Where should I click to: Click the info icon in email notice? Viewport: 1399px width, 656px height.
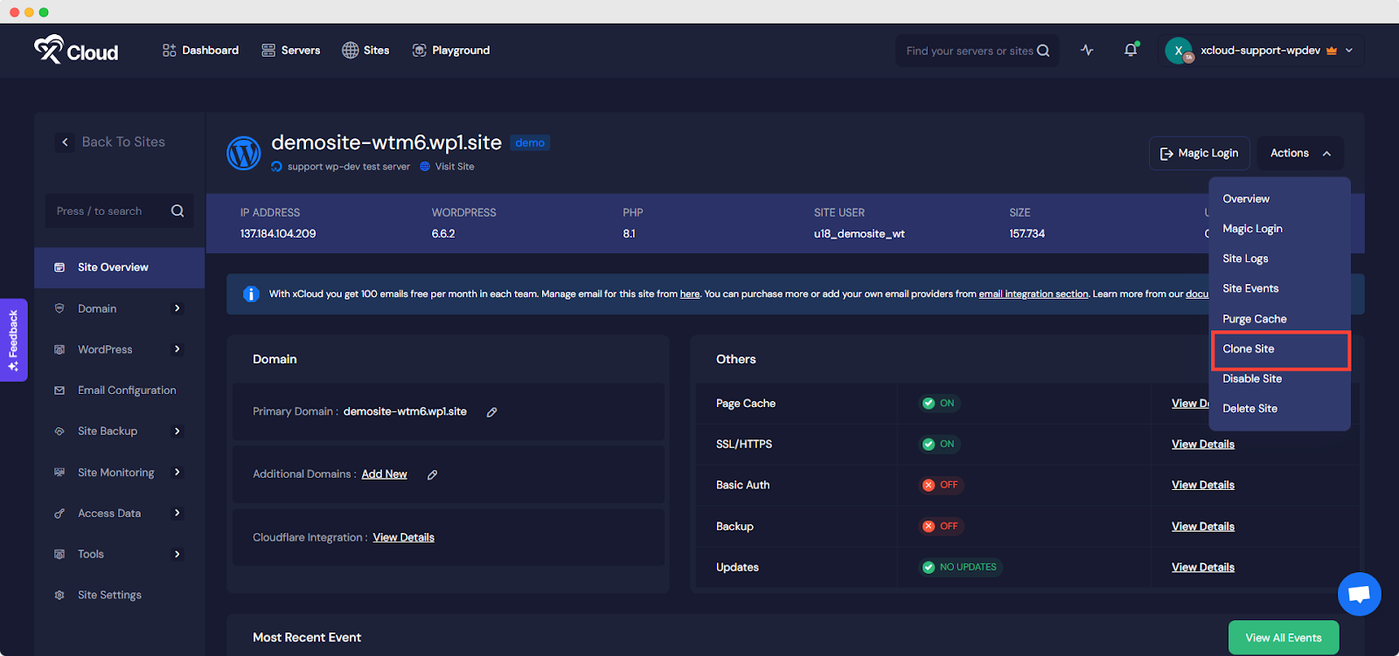pyautogui.click(x=251, y=294)
